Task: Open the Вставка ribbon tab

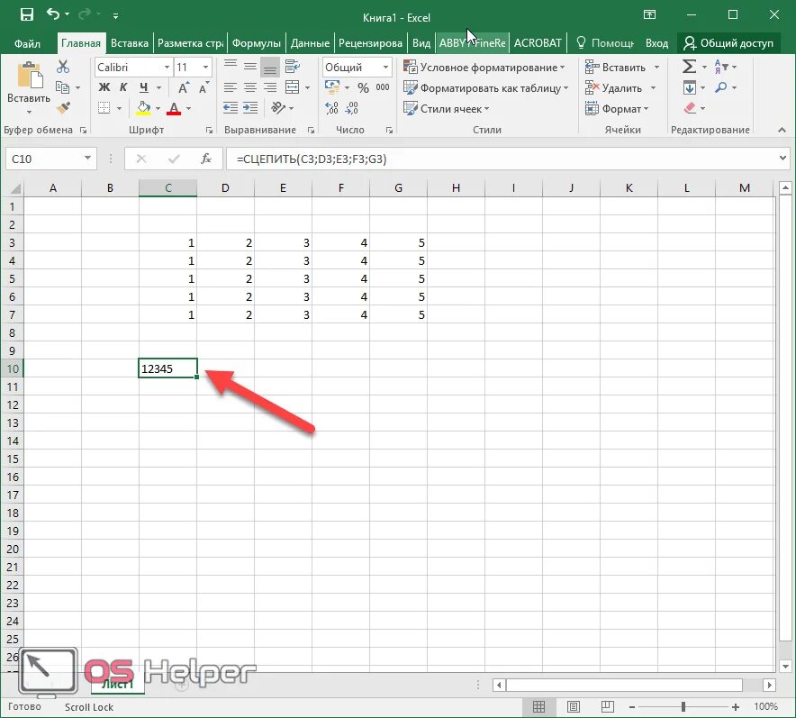Action: point(130,43)
